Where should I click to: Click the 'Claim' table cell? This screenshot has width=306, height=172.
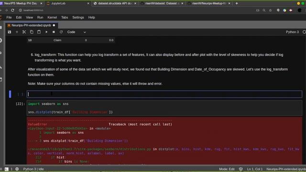click(x=57, y=40)
